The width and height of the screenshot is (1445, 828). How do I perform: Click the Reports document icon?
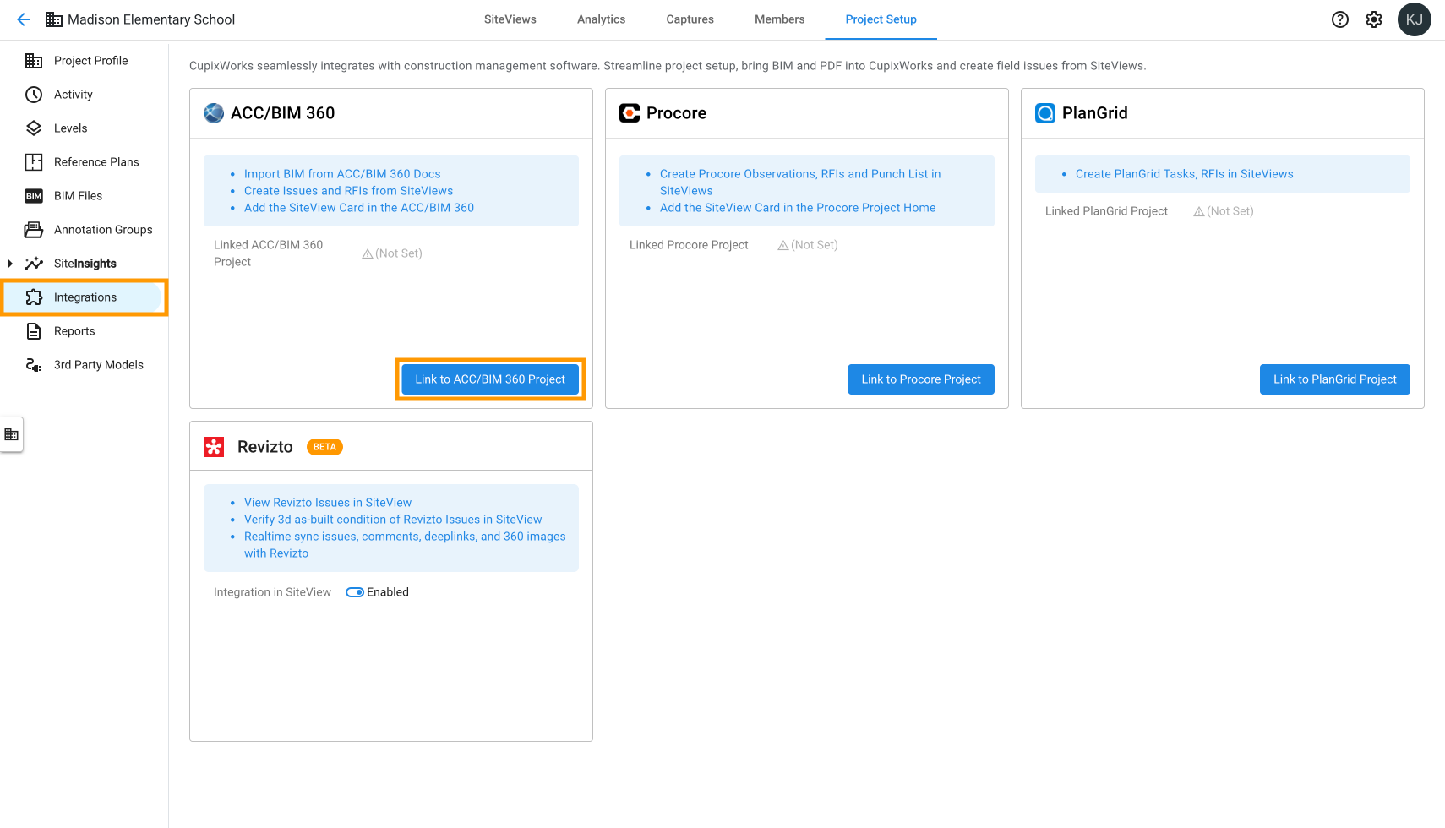click(34, 331)
